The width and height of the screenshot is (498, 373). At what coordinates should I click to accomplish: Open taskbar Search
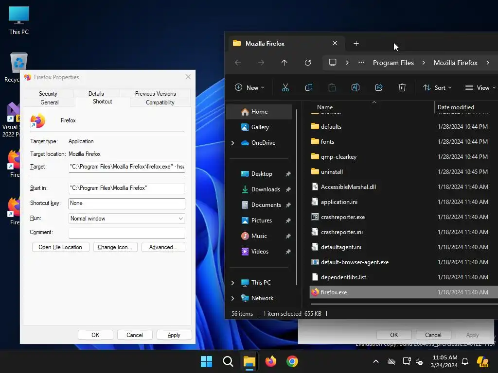pyautogui.click(x=228, y=361)
